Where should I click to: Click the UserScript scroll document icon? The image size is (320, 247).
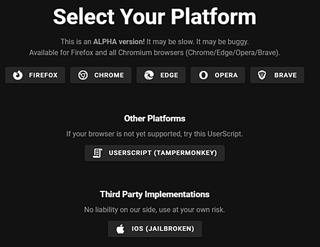98,153
